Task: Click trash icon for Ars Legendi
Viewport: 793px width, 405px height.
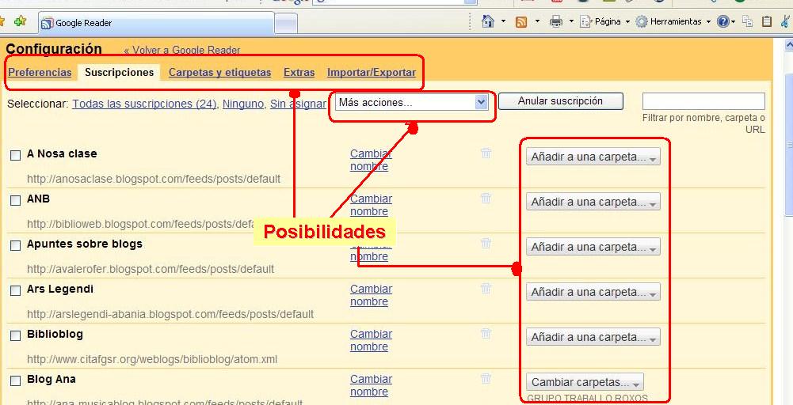Action: tap(486, 288)
